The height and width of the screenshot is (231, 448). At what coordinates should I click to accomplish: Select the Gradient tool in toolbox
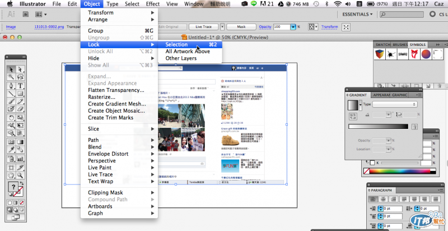20,142
